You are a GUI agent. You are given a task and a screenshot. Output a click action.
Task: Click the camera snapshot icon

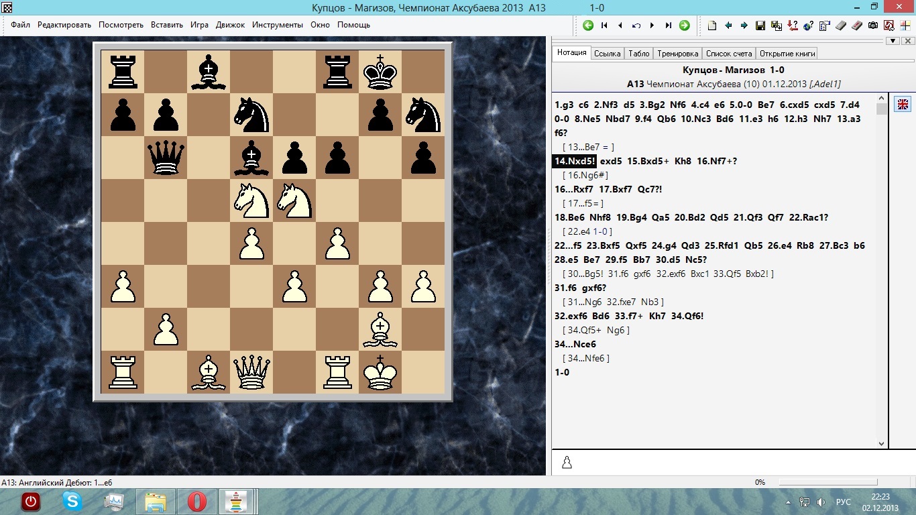[873, 25]
